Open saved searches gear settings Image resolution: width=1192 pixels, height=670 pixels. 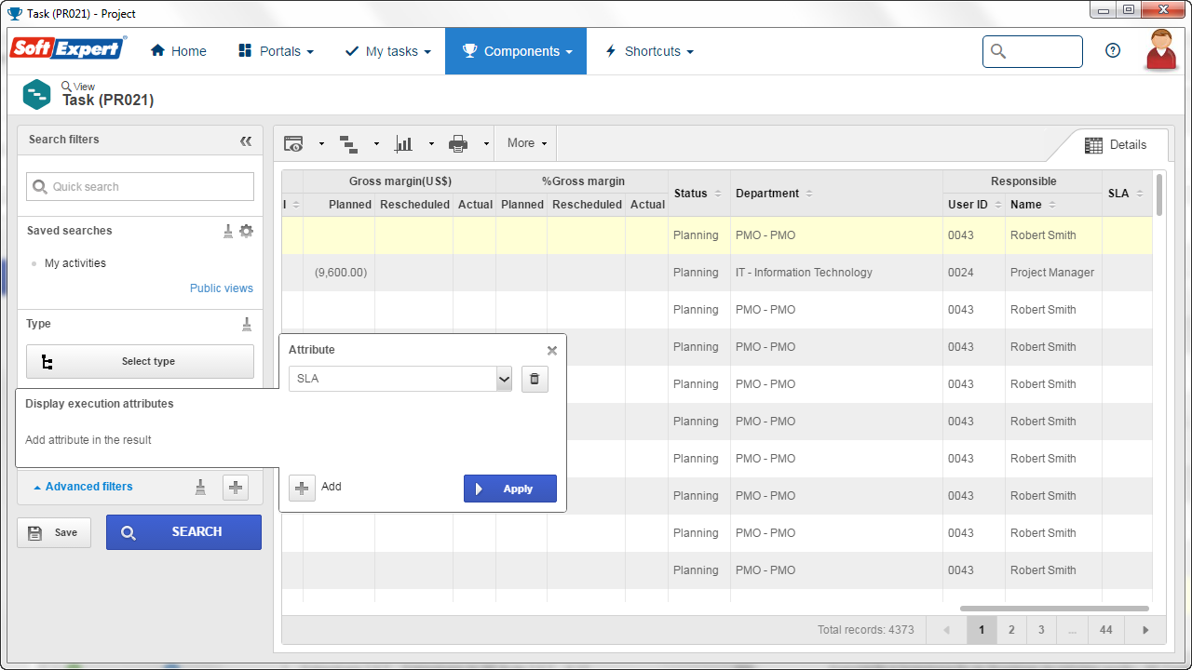[x=246, y=231]
